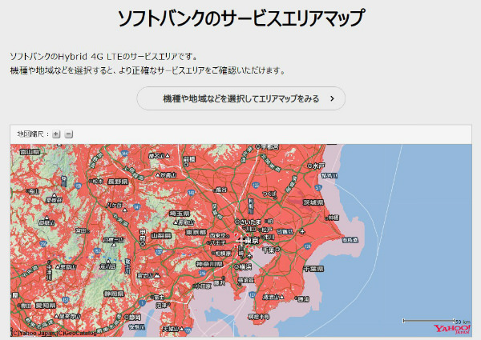Click the 熊谷 city label
This screenshot has width=481, height=340.
tap(221, 190)
